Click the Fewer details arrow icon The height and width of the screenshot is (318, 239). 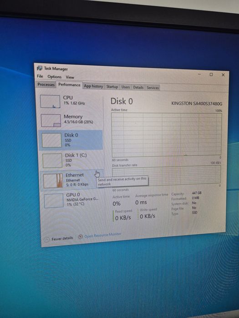tap(46, 240)
